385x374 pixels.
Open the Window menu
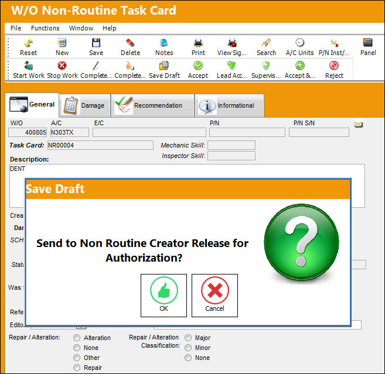click(x=81, y=28)
